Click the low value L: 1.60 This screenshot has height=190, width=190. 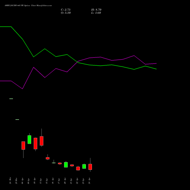96,13
